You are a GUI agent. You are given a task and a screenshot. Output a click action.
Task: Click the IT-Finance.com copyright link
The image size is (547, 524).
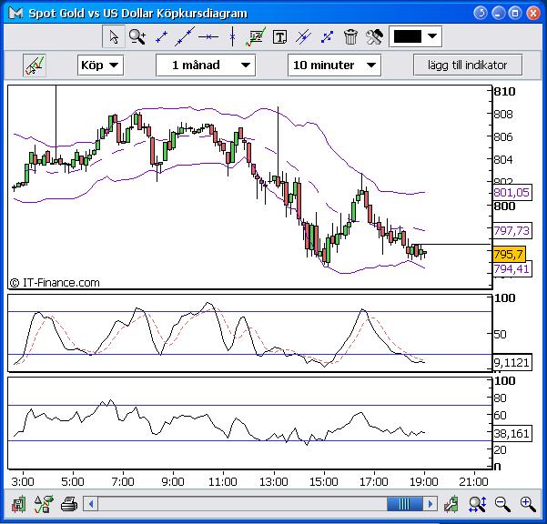[55, 283]
